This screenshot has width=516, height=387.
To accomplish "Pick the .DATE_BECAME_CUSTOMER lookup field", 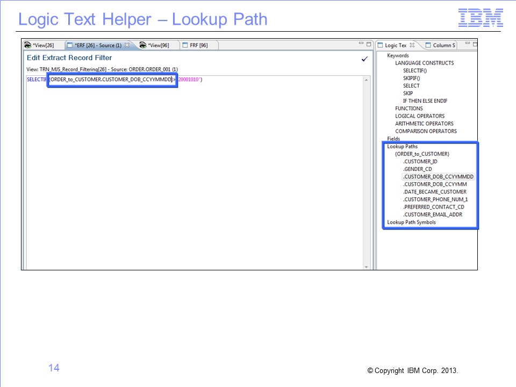I will 435,192.
